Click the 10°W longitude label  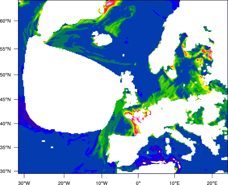point(102,183)
